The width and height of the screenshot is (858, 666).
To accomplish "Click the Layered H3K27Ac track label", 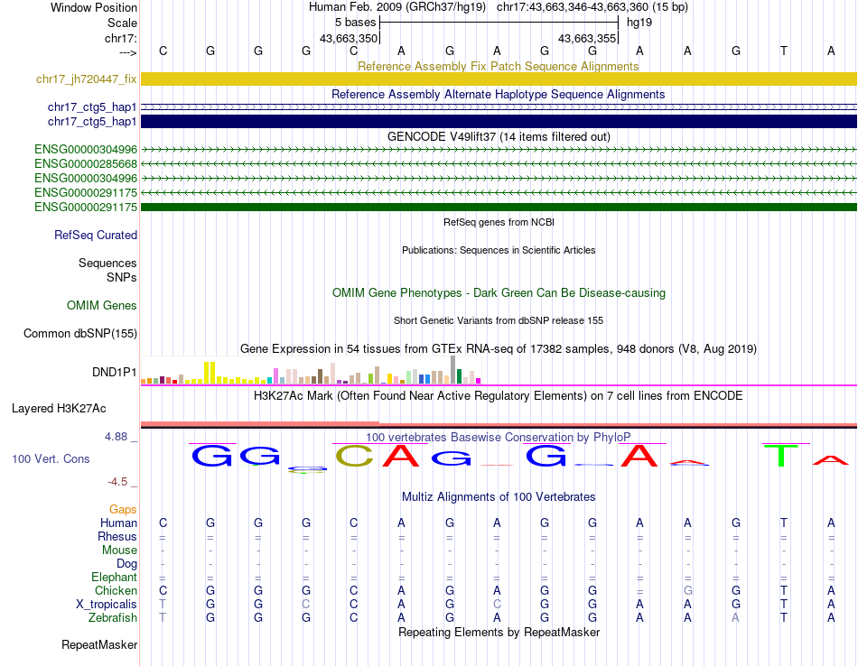I will tap(59, 409).
